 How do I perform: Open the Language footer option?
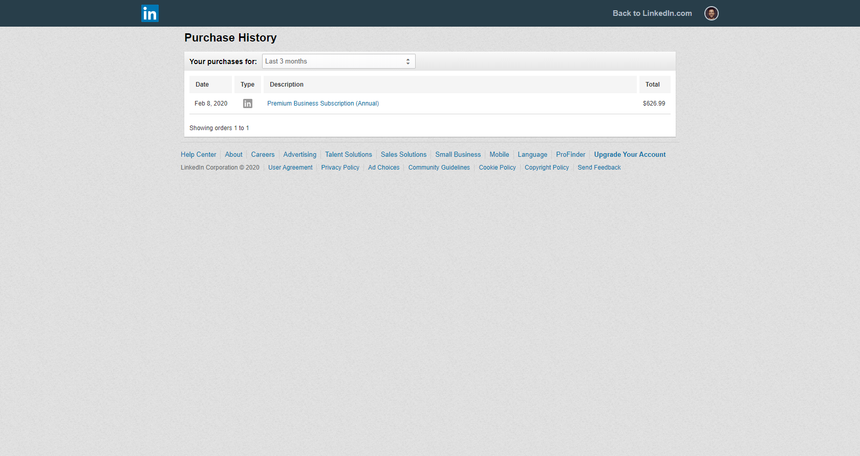coord(532,154)
